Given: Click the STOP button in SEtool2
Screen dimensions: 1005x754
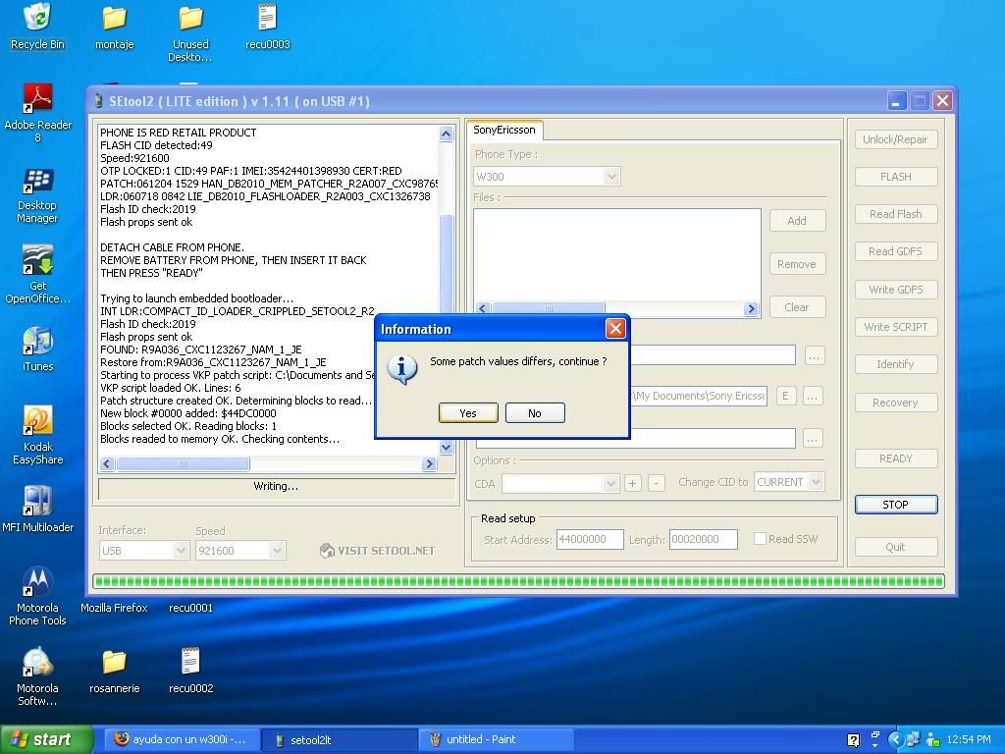Looking at the screenshot, I should coord(895,505).
